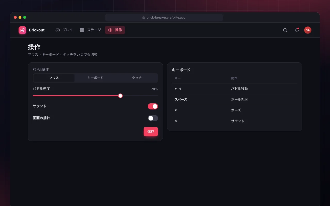Open search with the magnifier icon

click(285, 30)
